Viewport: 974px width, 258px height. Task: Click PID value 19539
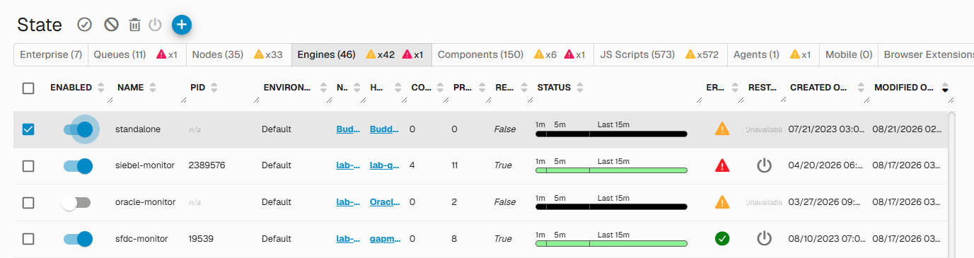click(202, 239)
